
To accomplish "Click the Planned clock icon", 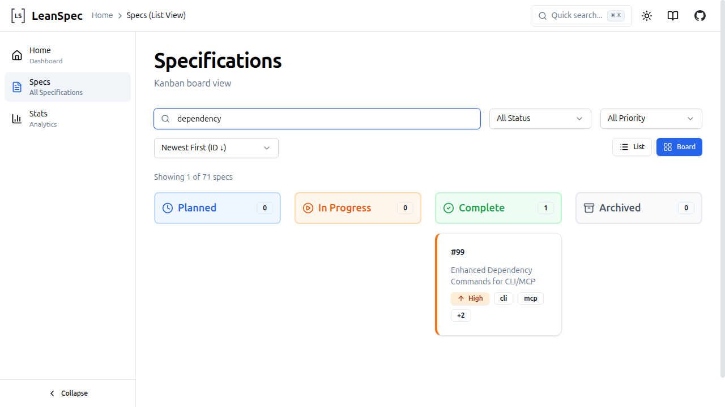I will 167,207.
